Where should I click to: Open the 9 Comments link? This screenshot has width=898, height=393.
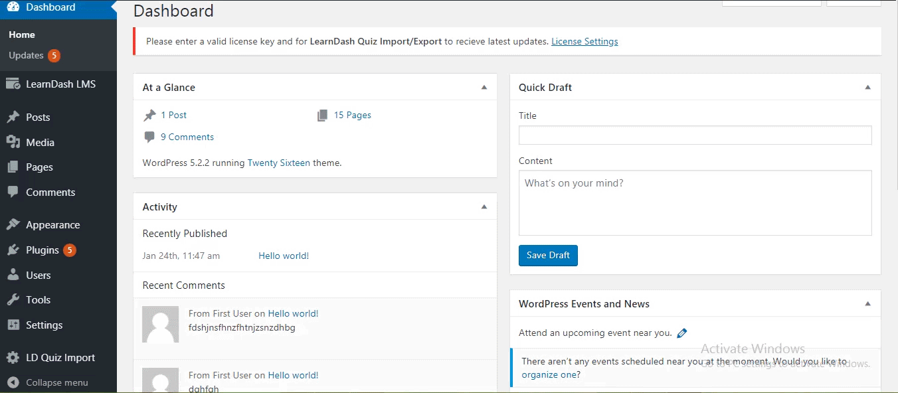coord(187,137)
